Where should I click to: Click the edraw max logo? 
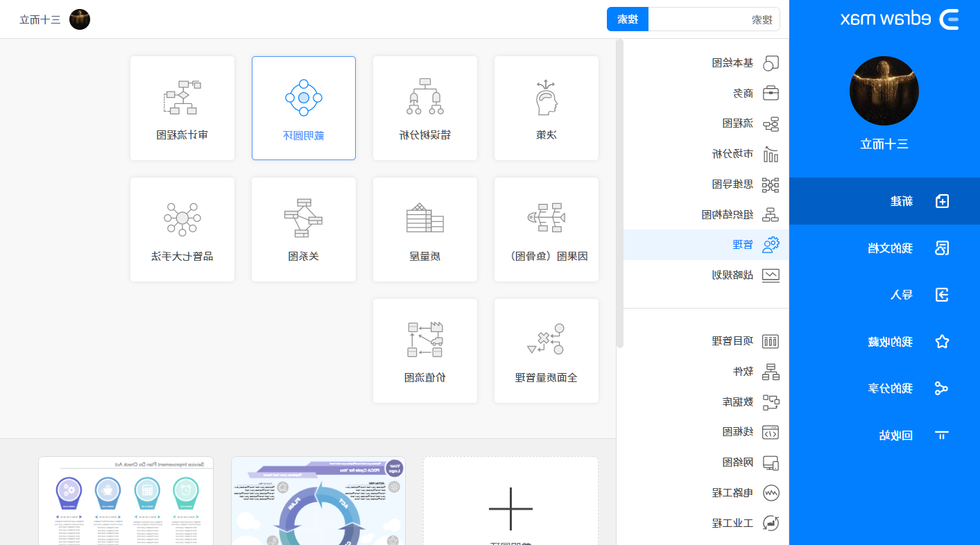point(900,19)
